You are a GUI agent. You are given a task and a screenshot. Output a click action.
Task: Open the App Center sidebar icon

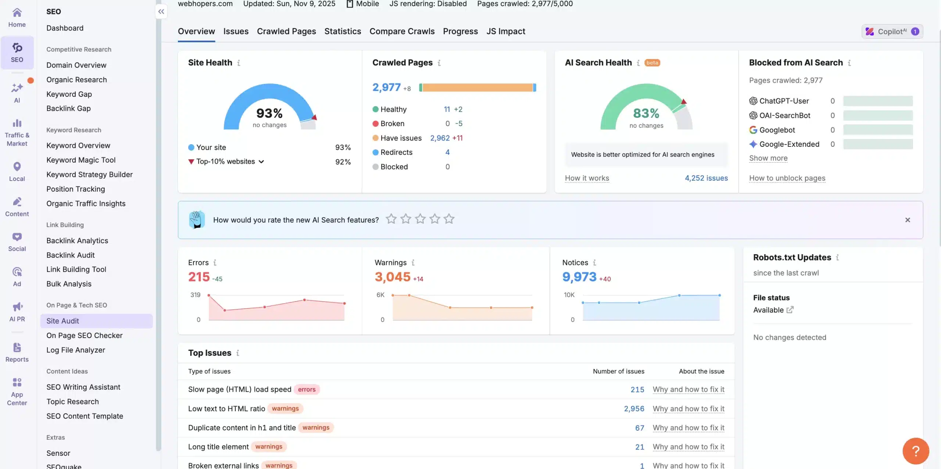point(17,392)
